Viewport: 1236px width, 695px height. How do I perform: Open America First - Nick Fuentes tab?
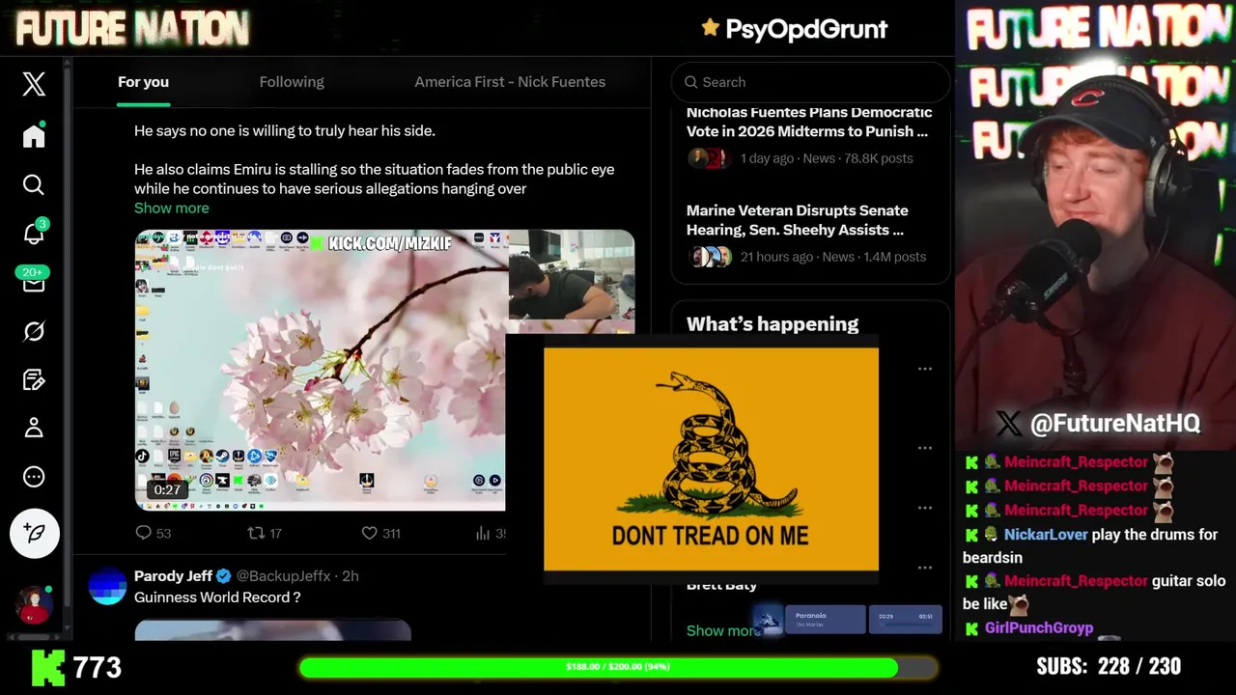[x=510, y=82]
